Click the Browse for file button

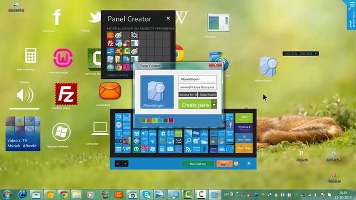tap(188, 94)
